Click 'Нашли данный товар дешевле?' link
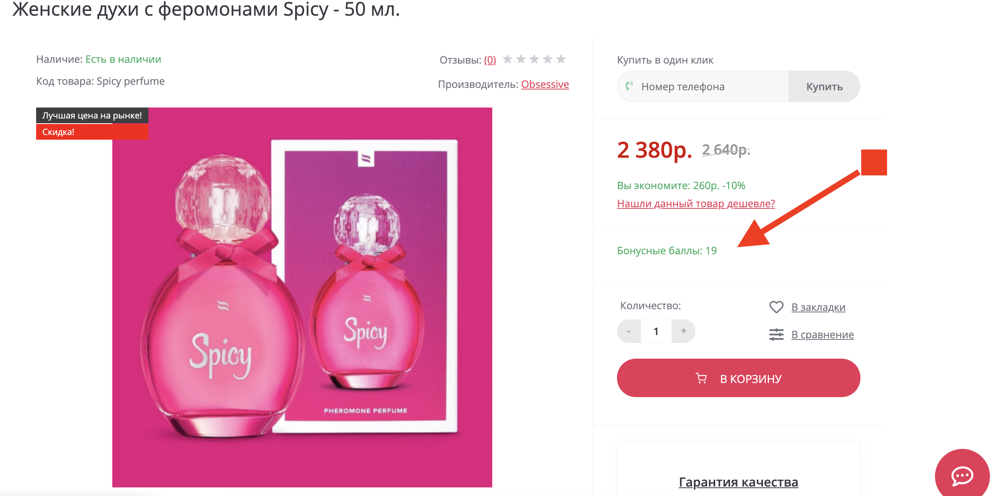 pos(696,204)
